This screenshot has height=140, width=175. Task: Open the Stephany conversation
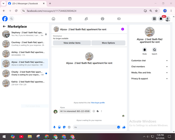tap(24, 34)
